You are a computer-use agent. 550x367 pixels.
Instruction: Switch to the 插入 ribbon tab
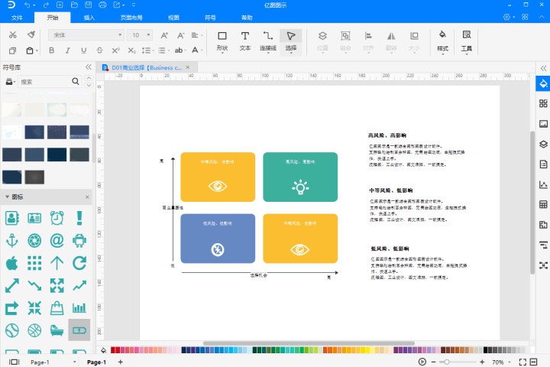coord(89,17)
